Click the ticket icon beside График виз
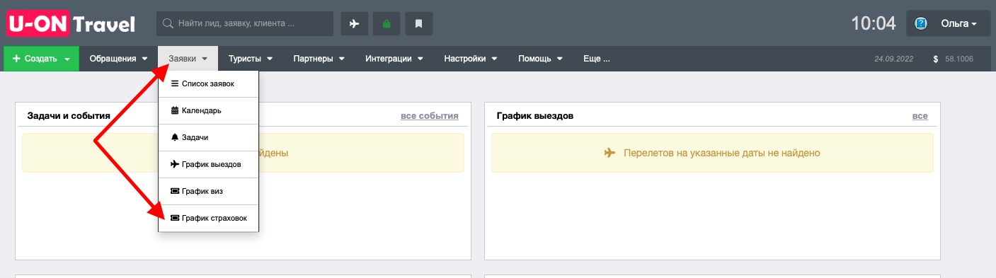This screenshot has width=996, height=278. coord(175,191)
